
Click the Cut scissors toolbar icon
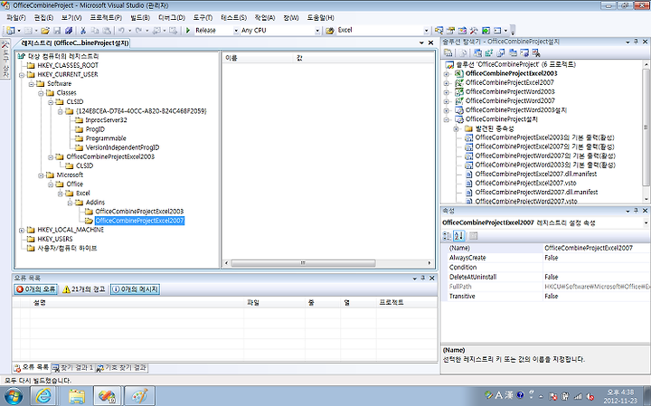[83, 31]
